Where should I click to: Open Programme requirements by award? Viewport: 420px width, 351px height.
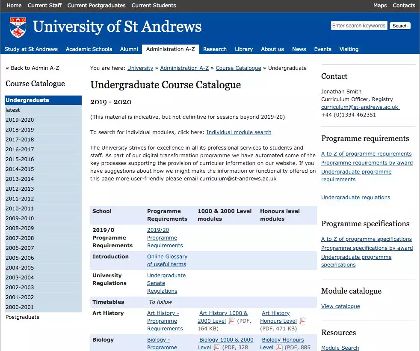(x=367, y=162)
